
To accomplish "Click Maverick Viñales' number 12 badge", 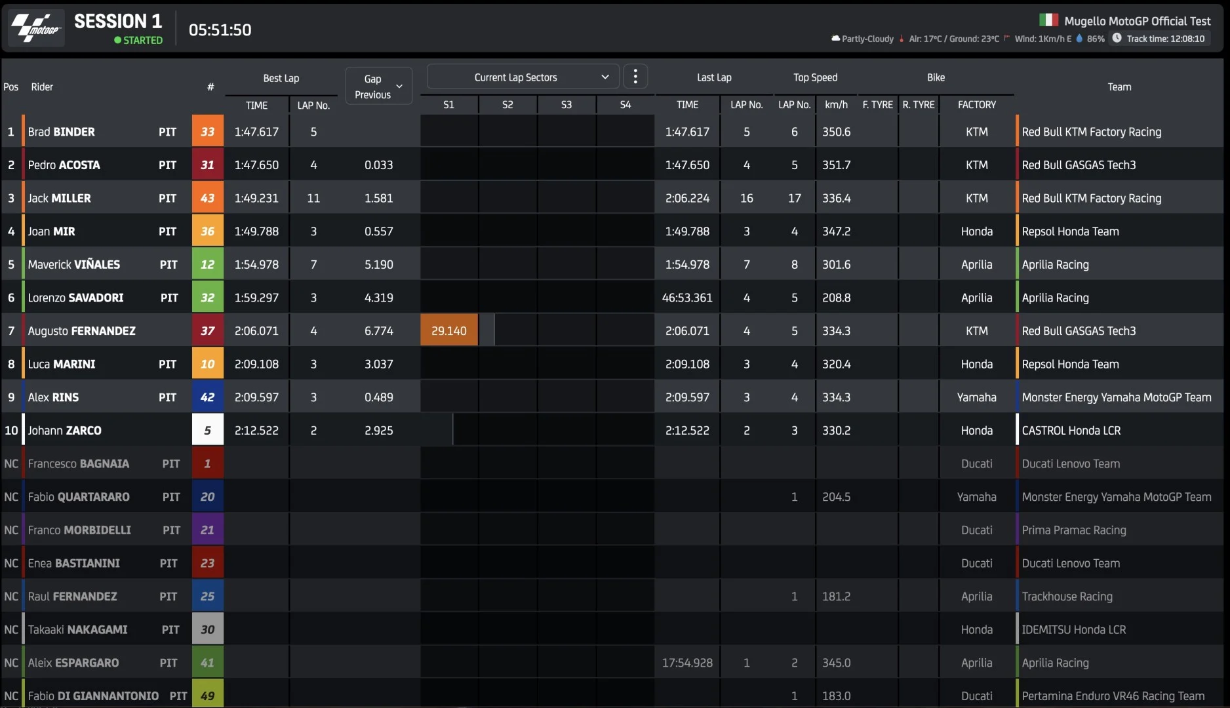I will coord(207,265).
